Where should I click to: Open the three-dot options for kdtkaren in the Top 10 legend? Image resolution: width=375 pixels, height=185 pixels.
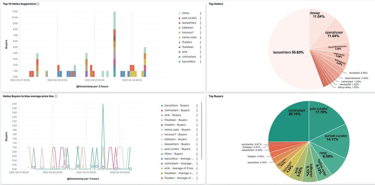pos(200,28)
